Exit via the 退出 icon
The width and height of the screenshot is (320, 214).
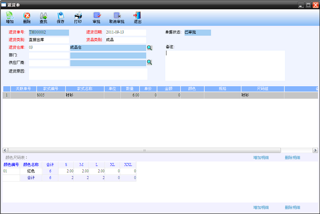coord(137,17)
